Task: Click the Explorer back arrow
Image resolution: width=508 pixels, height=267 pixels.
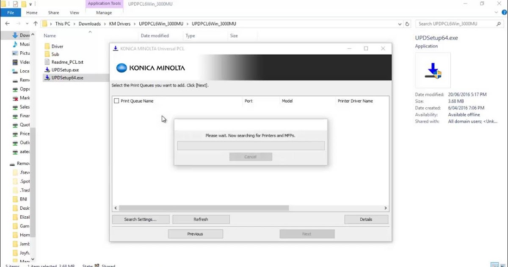Action: point(7,24)
